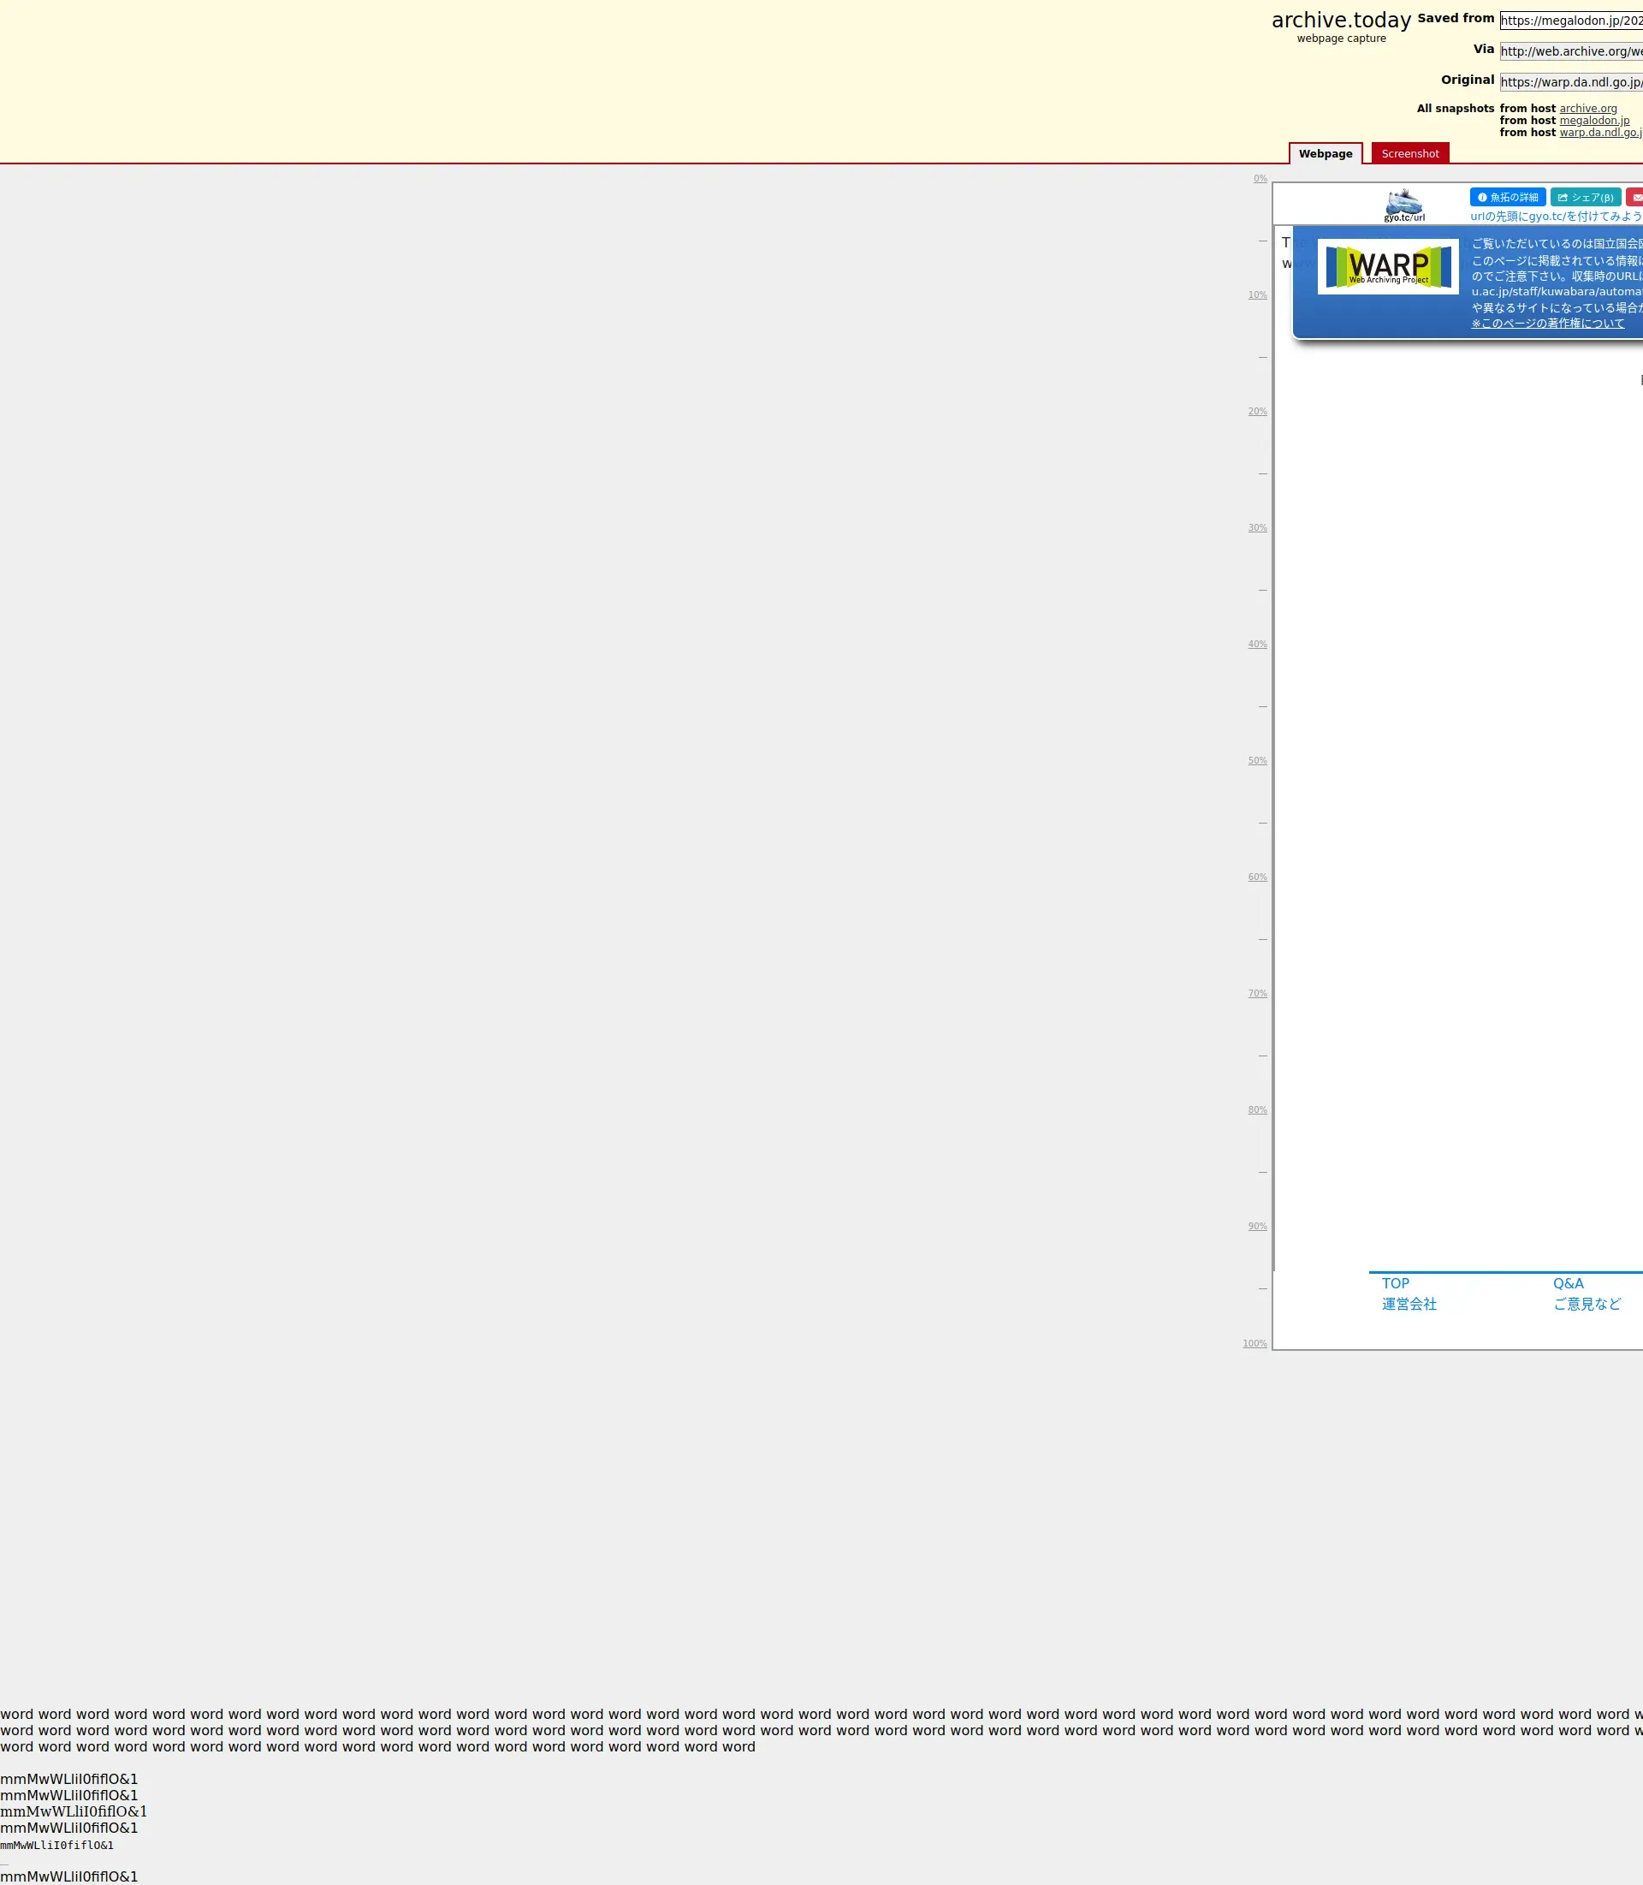Click the TOP footer link
Viewport: 1643px width, 1885px height.
(1395, 1283)
